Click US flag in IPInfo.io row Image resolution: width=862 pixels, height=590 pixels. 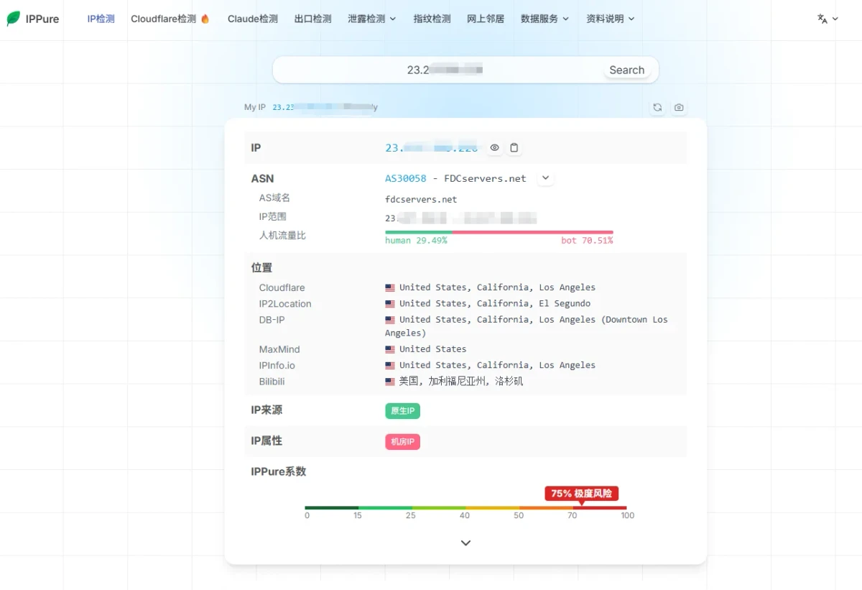[390, 366]
